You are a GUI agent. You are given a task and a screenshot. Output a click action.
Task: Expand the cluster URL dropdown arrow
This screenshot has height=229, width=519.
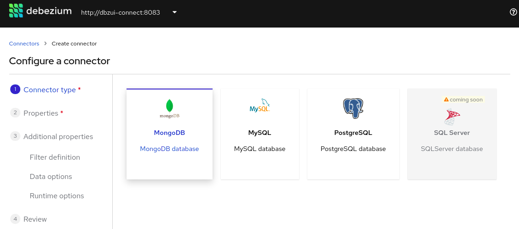click(x=174, y=12)
